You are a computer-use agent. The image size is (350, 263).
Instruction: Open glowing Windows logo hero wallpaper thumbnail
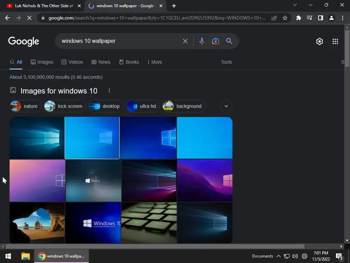37,138
